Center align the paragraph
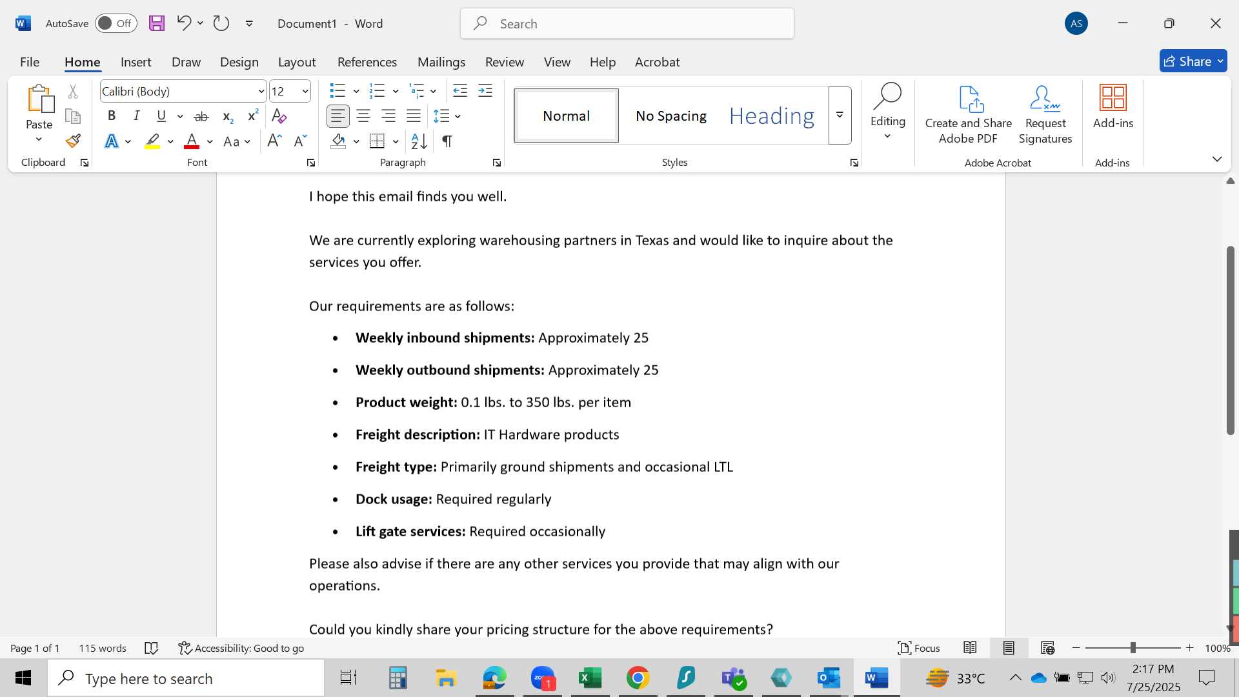The width and height of the screenshot is (1239, 697). 363,116
